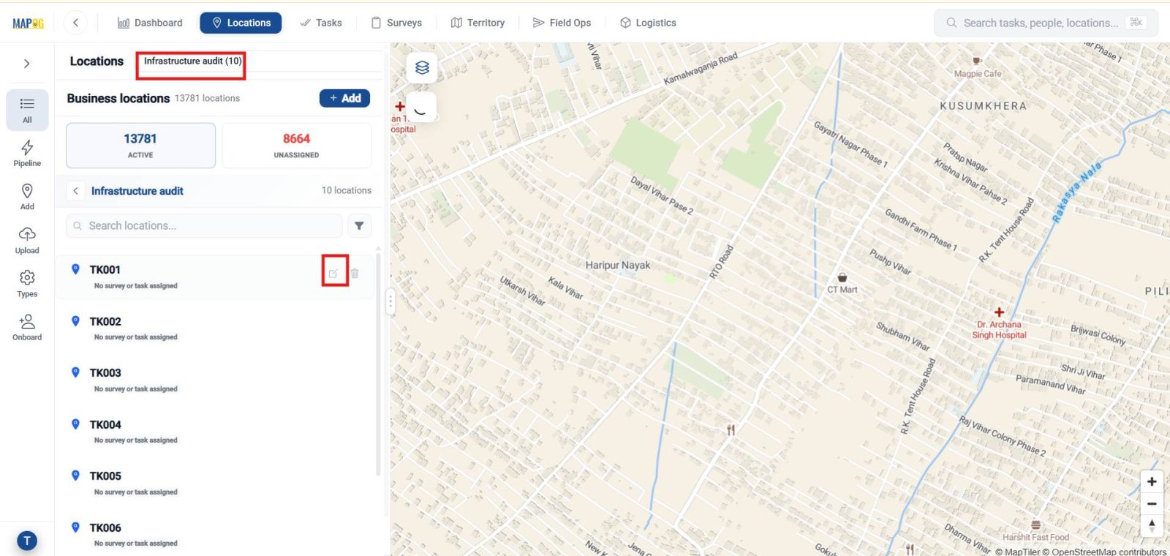Click the '13781 locations' count text
The image size is (1170, 556).
207,98
